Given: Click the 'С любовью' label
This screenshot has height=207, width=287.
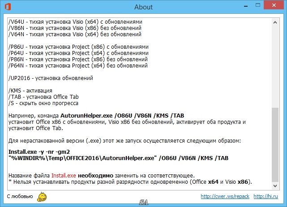Looking at the screenshot, I should 20,196.
